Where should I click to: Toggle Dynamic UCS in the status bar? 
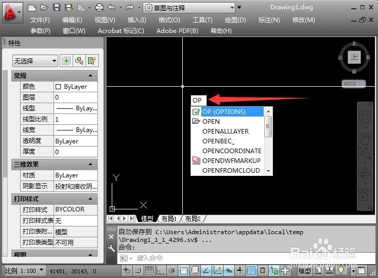[217, 270]
